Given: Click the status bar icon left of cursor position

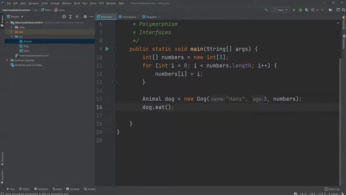Looking at the screenshot, I should [296, 194].
